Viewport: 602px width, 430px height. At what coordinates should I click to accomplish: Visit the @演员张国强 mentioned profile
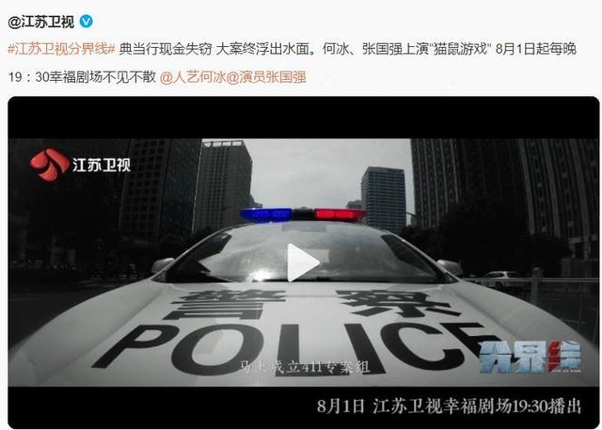click(266, 77)
